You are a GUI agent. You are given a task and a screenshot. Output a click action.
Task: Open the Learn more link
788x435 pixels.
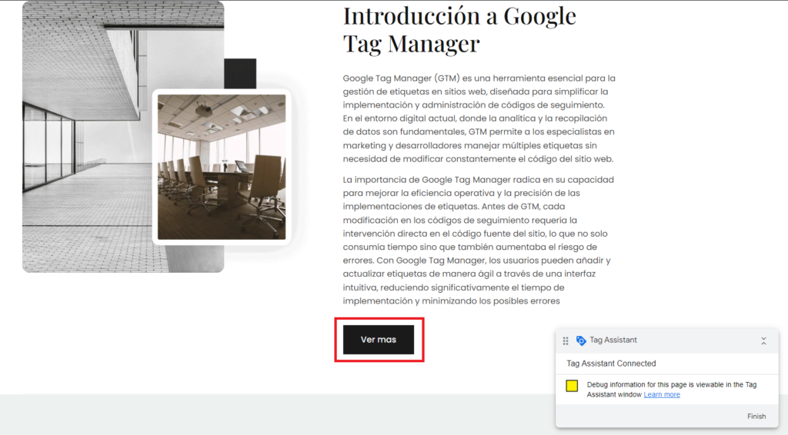point(661,394)
